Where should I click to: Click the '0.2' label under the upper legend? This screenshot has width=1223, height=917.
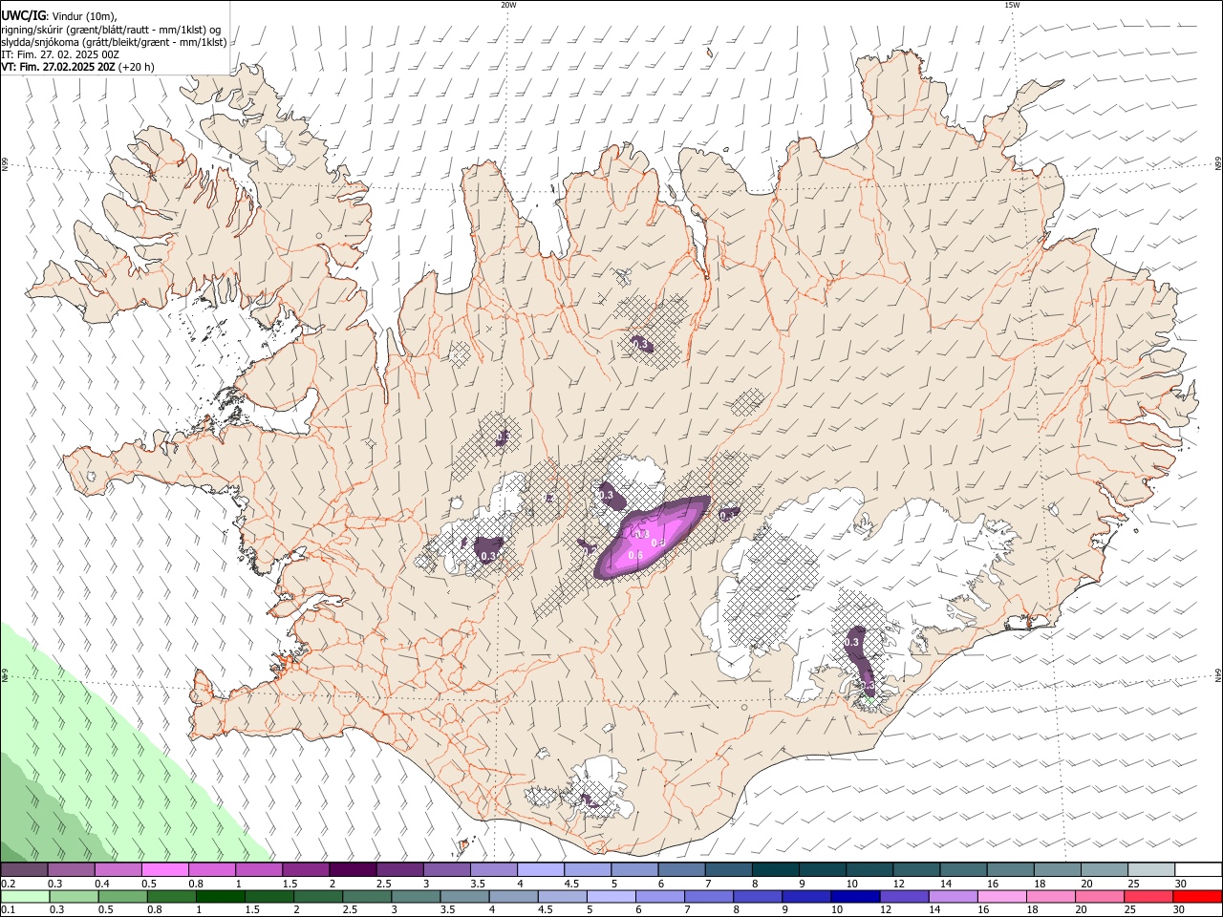pos(9,884)
